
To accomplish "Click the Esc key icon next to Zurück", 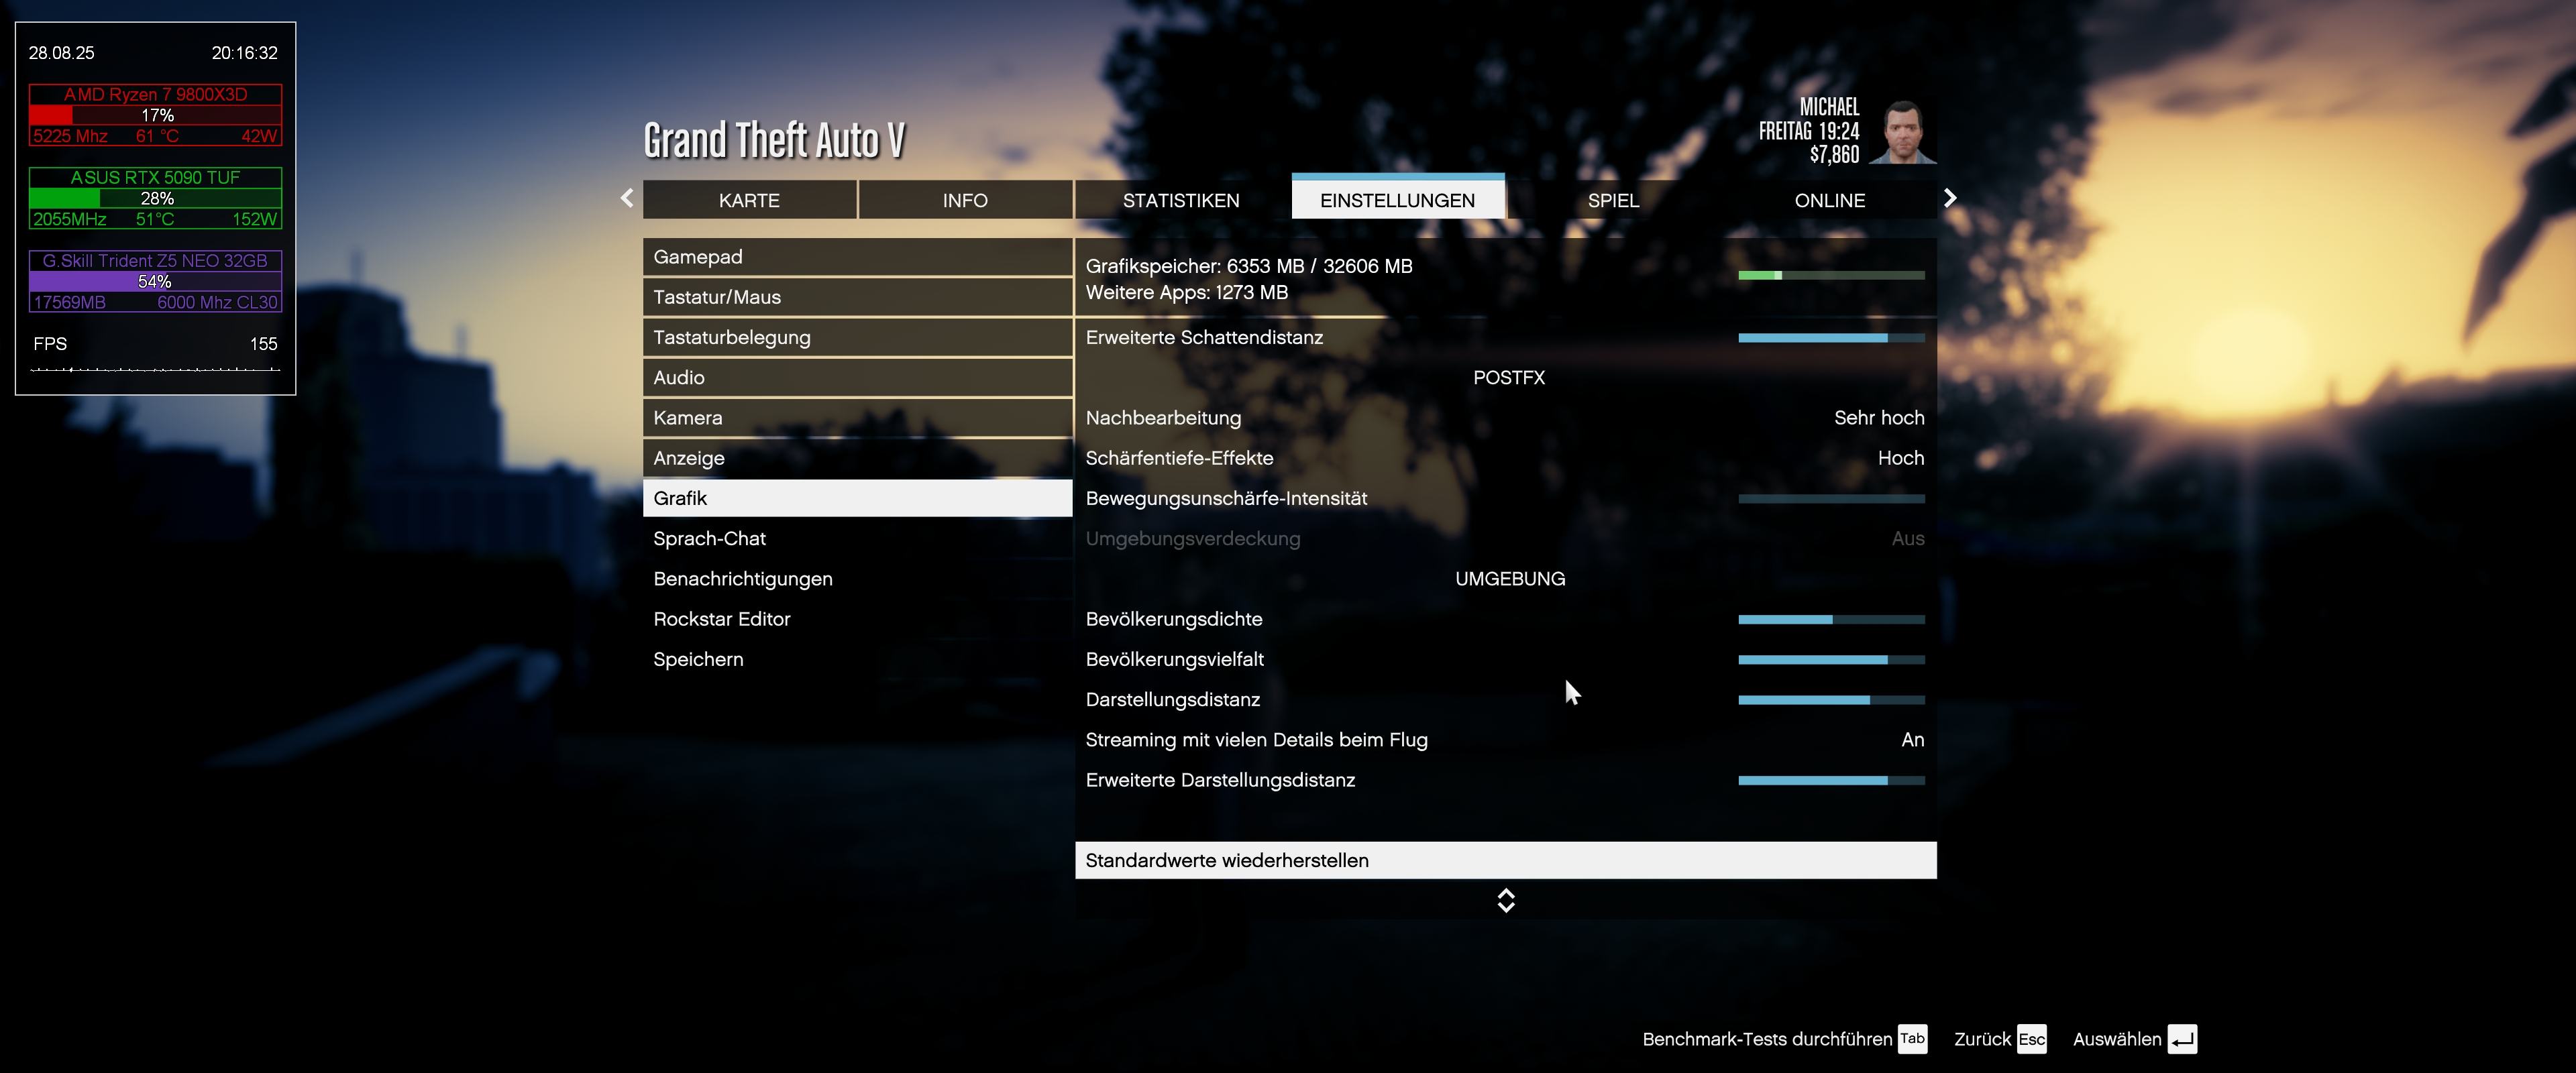I will (x=2031, y=1039).
